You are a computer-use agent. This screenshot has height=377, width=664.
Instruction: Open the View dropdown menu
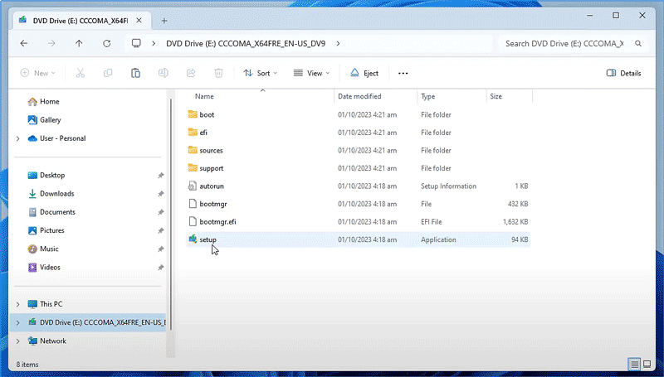[312, 73]
